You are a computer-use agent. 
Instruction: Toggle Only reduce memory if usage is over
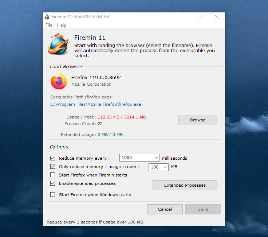tap(53, 166)
